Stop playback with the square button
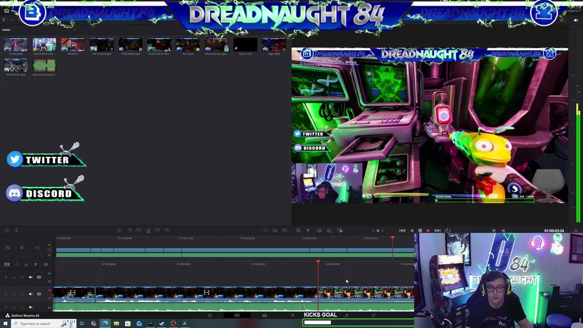Image resolution: width=583 pixels, height=328 pixels. coord(420,231)
